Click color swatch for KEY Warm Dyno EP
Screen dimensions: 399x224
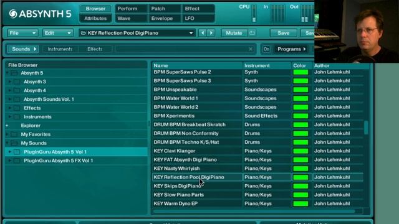pos(300,203)
